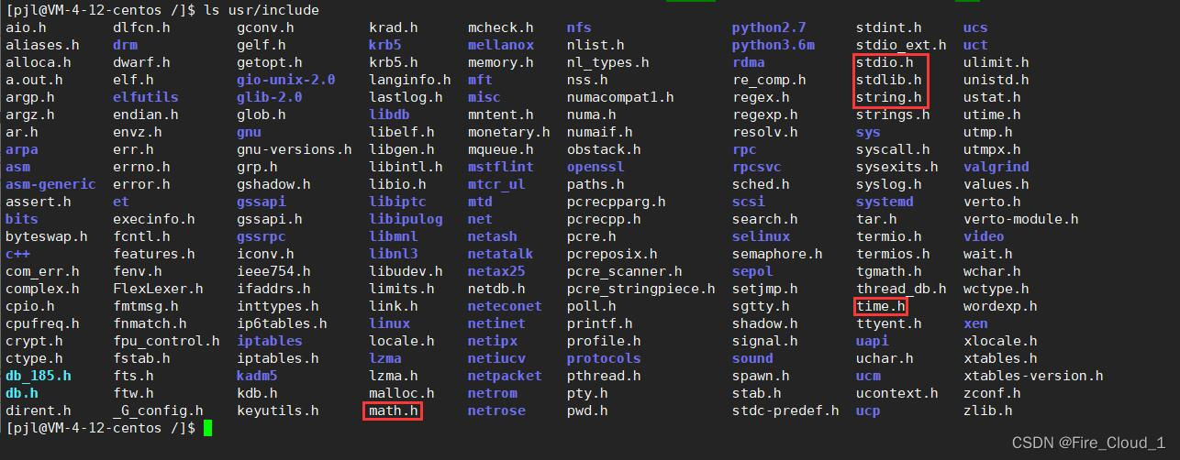Screen dimensions: 1180x460
Task: Select the dirent.h entry
Action: coord(39,411)
